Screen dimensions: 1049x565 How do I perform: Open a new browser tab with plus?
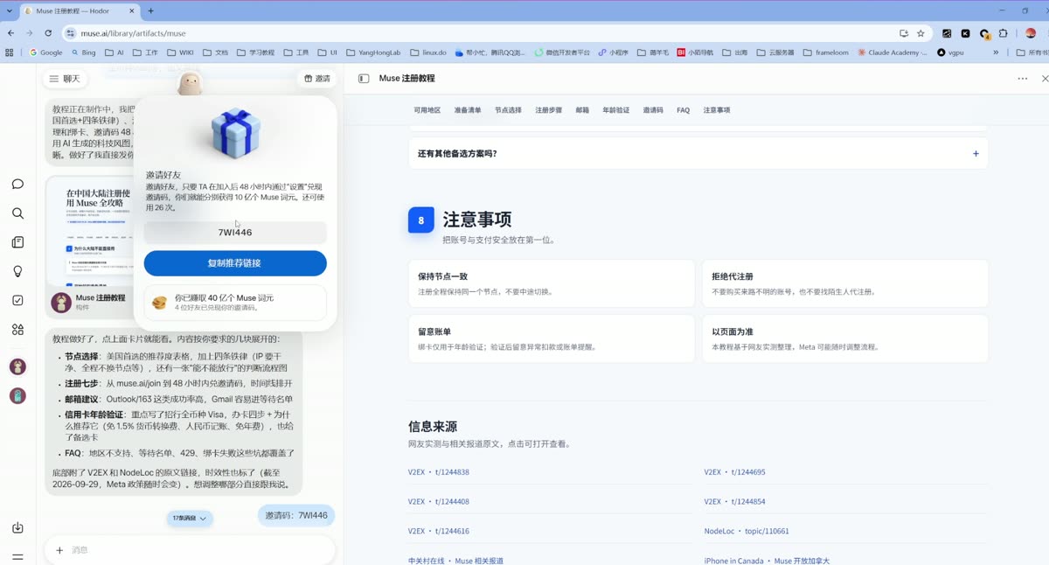coord(150,10)
